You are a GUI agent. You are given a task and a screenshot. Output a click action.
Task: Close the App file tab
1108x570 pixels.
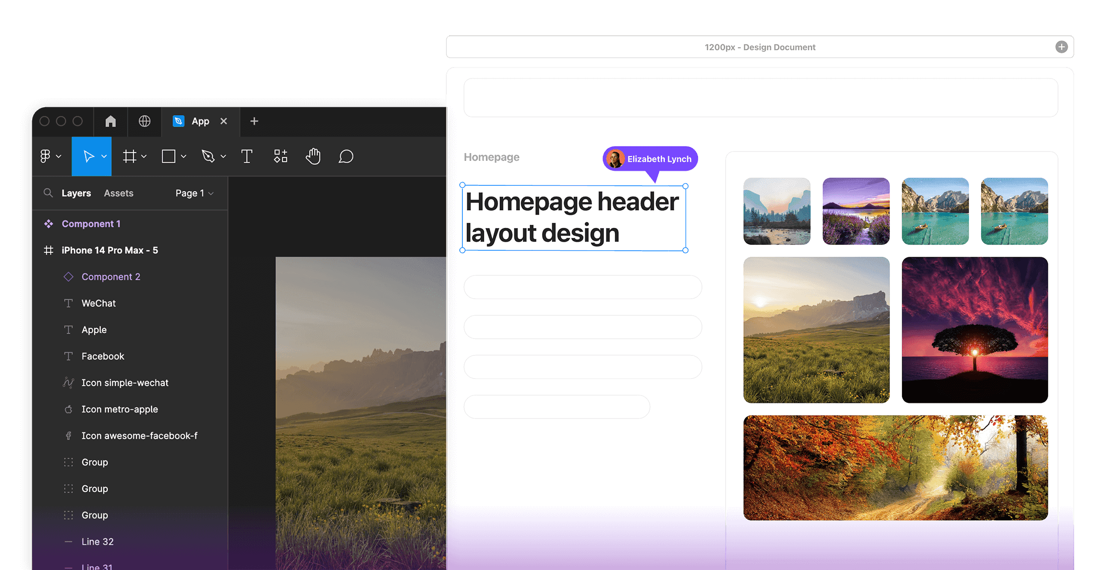(224, 121)
